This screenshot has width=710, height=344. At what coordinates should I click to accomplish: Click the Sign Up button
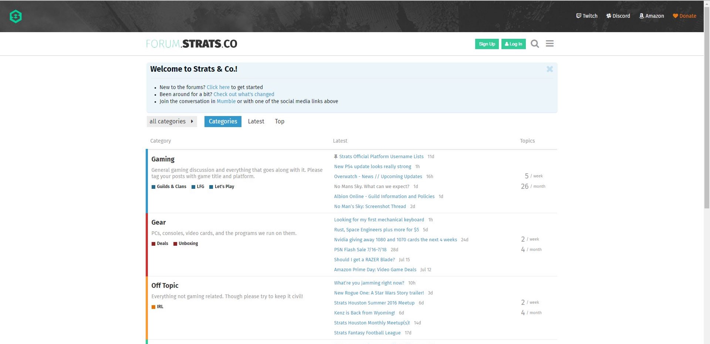click(x=487, y=44)
